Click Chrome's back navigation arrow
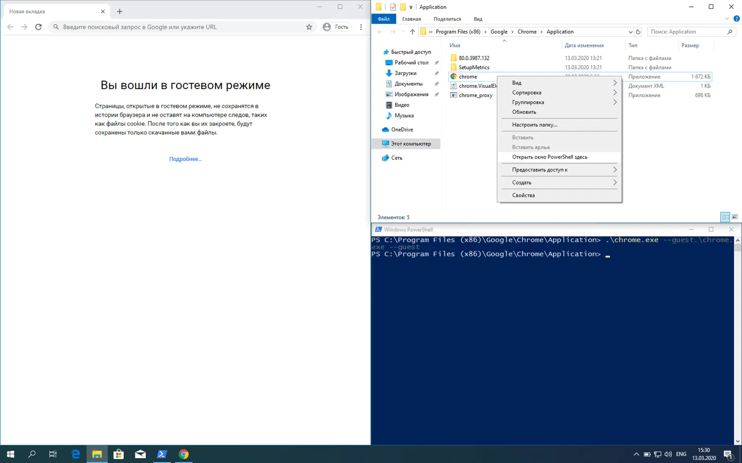The width and height of the screenshot is (742, 463). point(10,27)
